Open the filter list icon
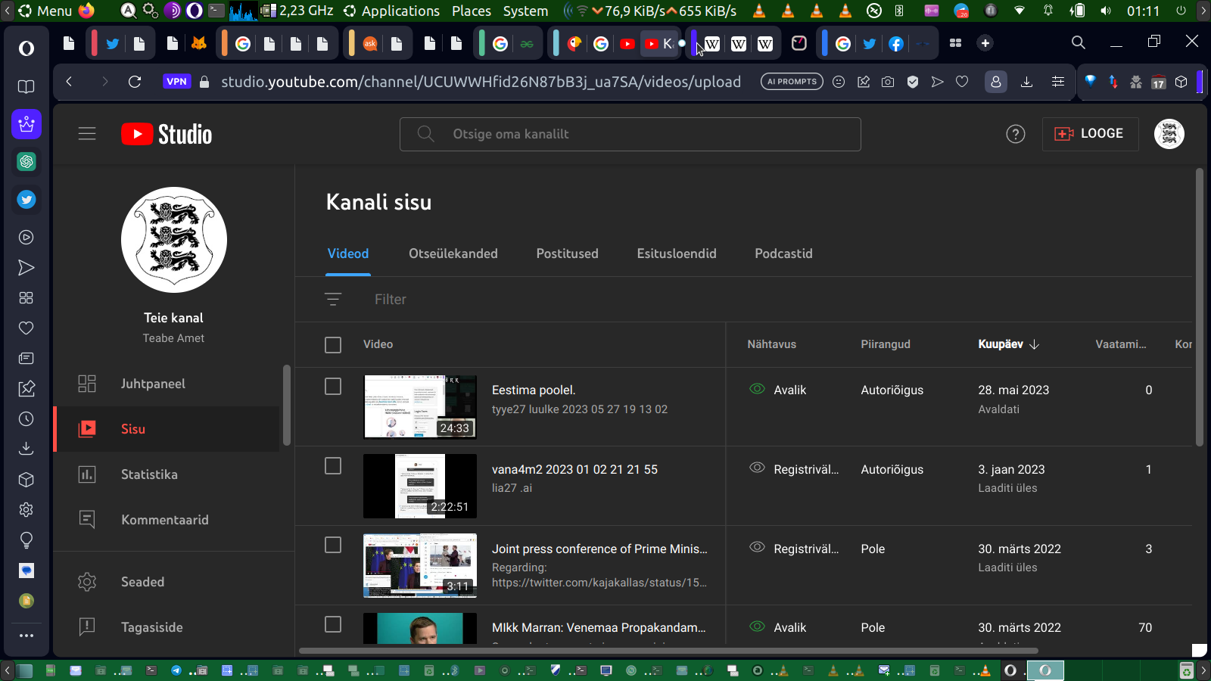This screenshot has width=1211, height=681. pyautogui.click(x=333, y=300)
